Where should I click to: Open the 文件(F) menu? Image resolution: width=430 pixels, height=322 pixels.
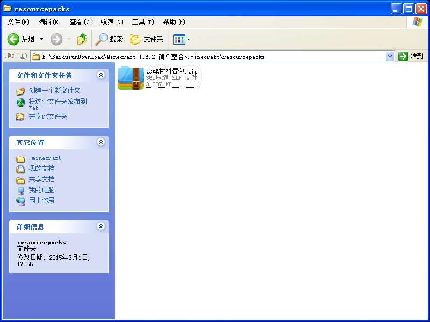point(18,22)
